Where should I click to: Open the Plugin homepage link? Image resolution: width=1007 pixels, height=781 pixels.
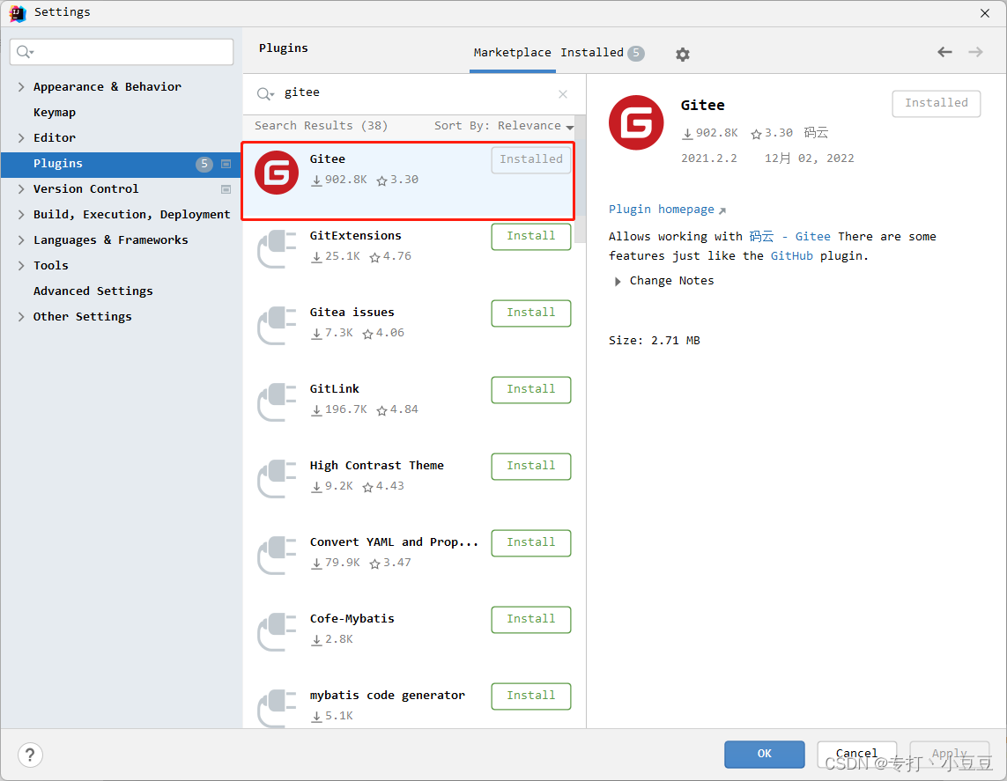(667, 210)
